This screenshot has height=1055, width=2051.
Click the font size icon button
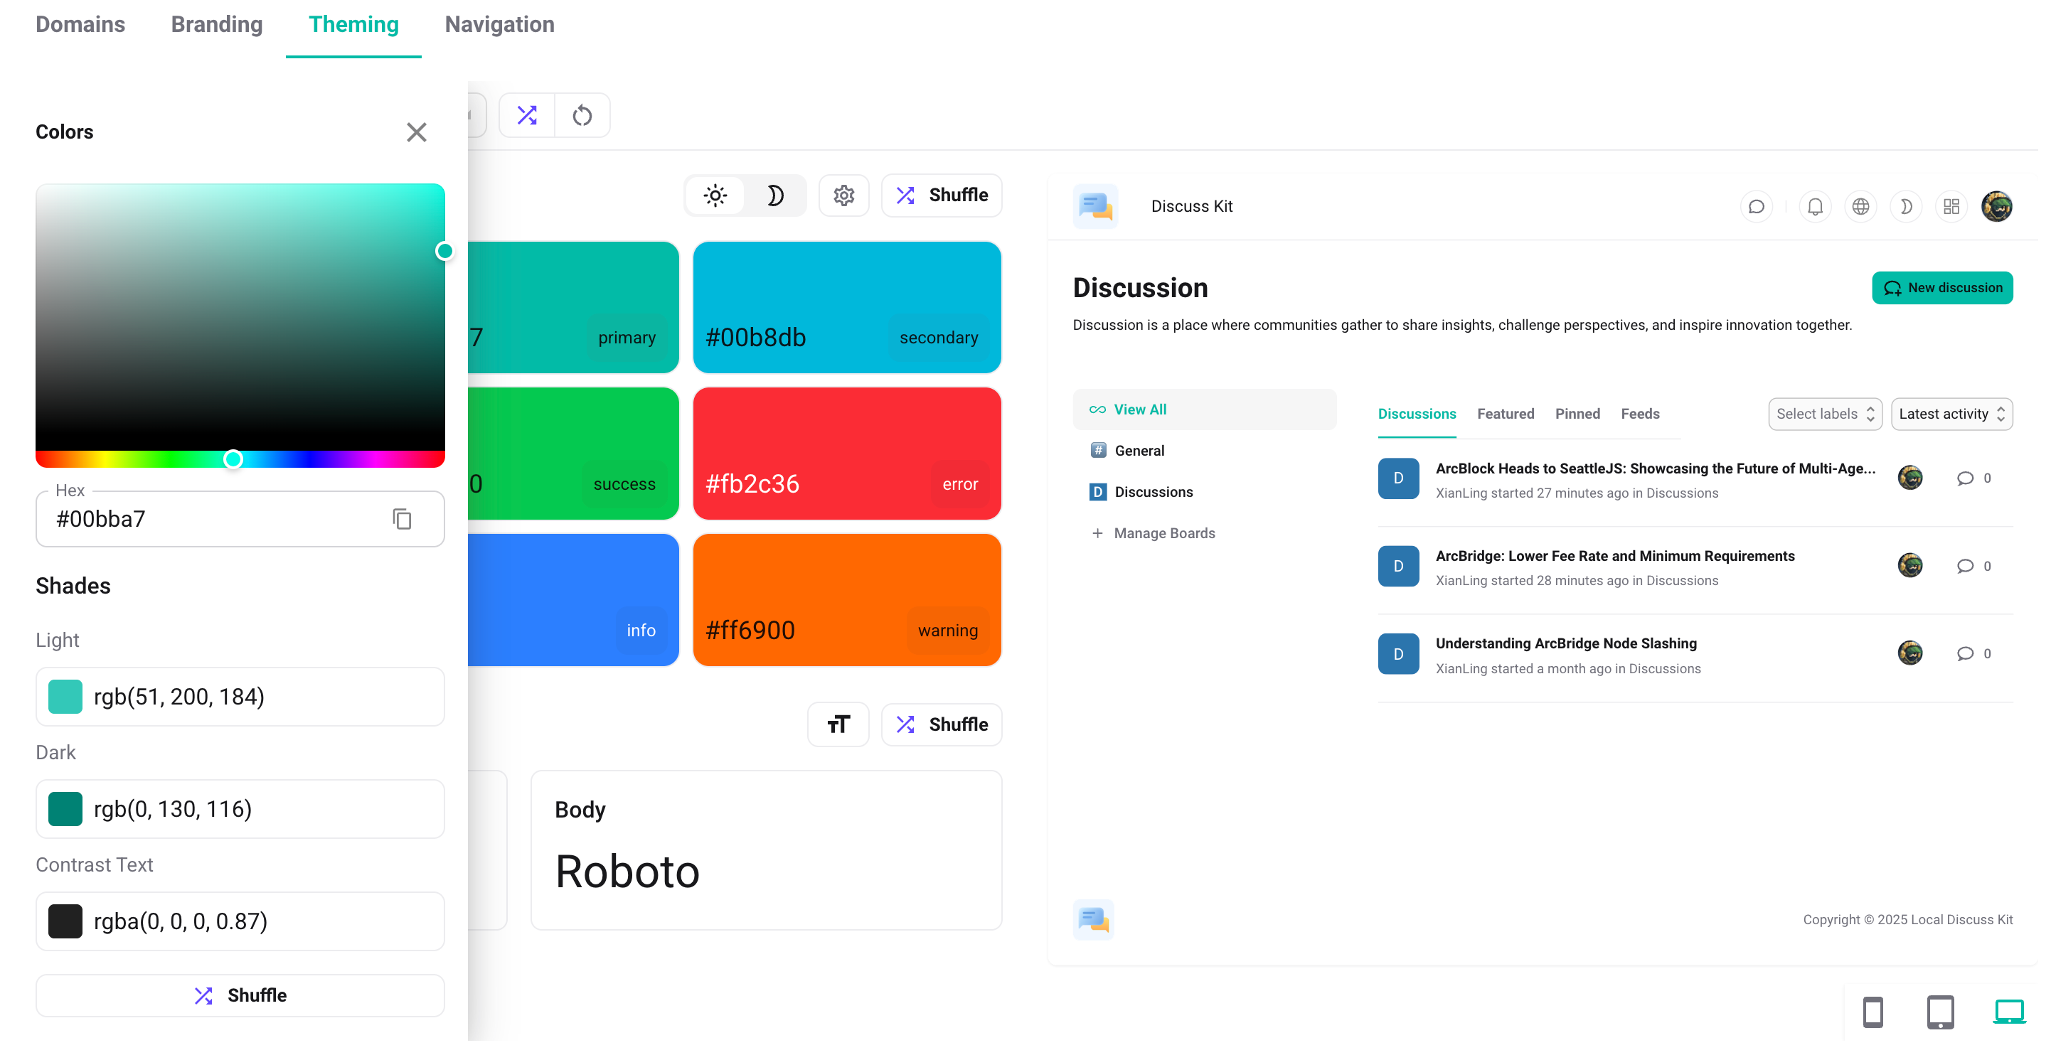coord(838,724)
